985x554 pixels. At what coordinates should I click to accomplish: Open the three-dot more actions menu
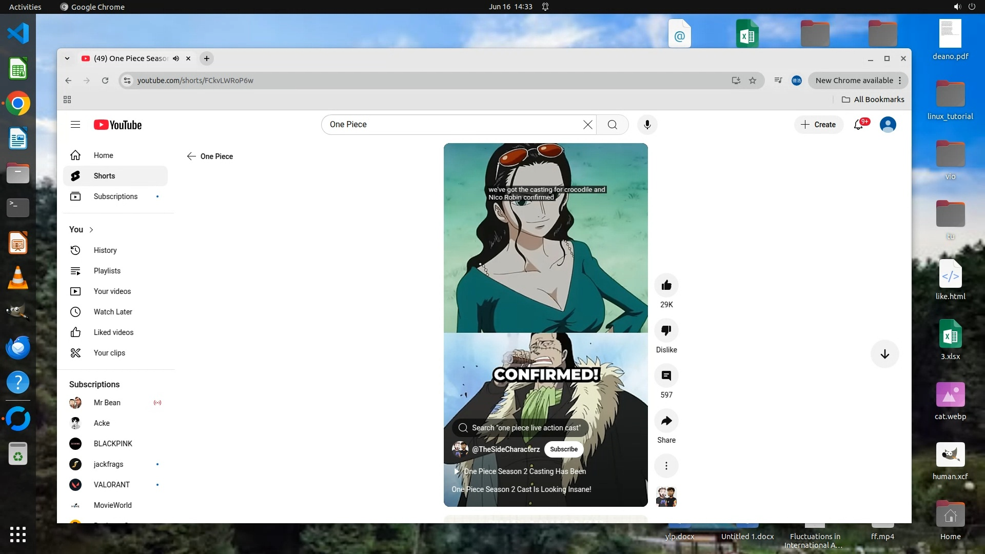666,466
